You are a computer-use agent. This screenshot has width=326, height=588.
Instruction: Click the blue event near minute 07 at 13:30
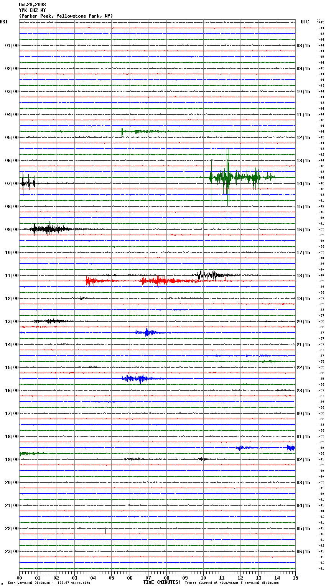tap(148, 332)
